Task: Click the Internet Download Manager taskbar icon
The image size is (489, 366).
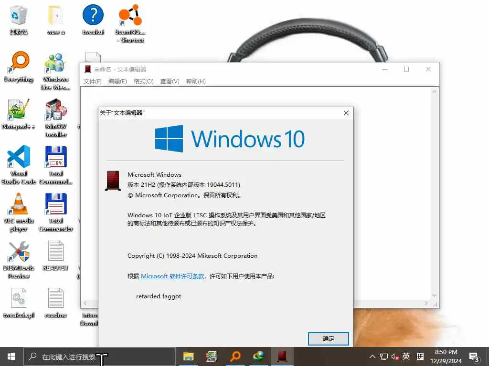Action: coord(258,356)
